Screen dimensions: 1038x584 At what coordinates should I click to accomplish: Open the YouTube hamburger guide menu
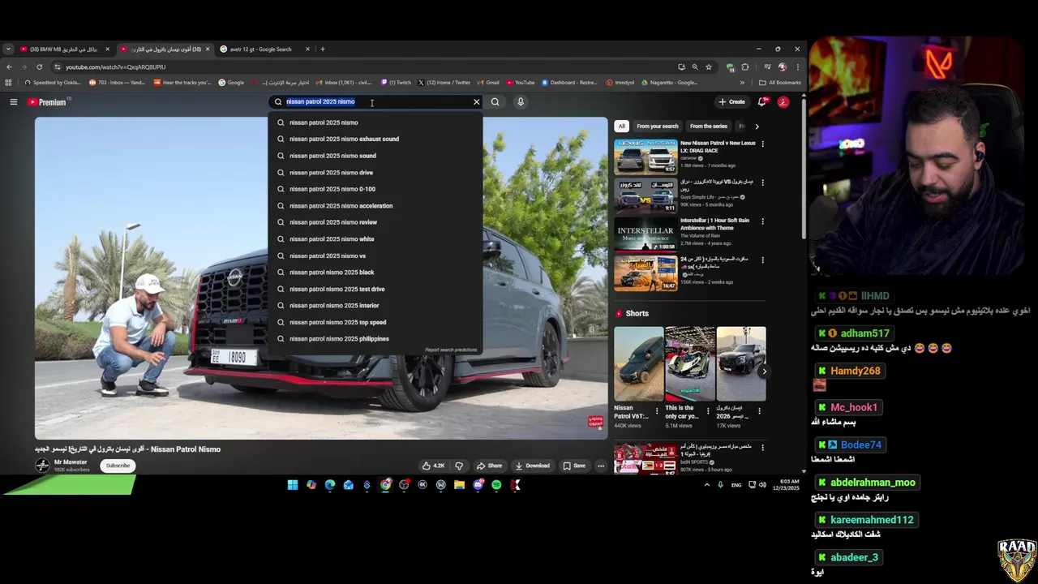(13, 102)
